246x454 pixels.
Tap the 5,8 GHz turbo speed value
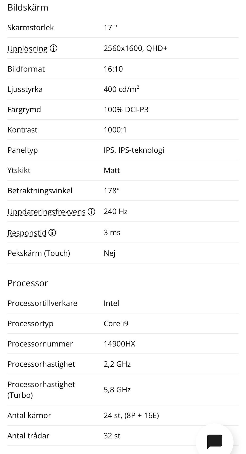pyautogui.click(x=117, y=390)
